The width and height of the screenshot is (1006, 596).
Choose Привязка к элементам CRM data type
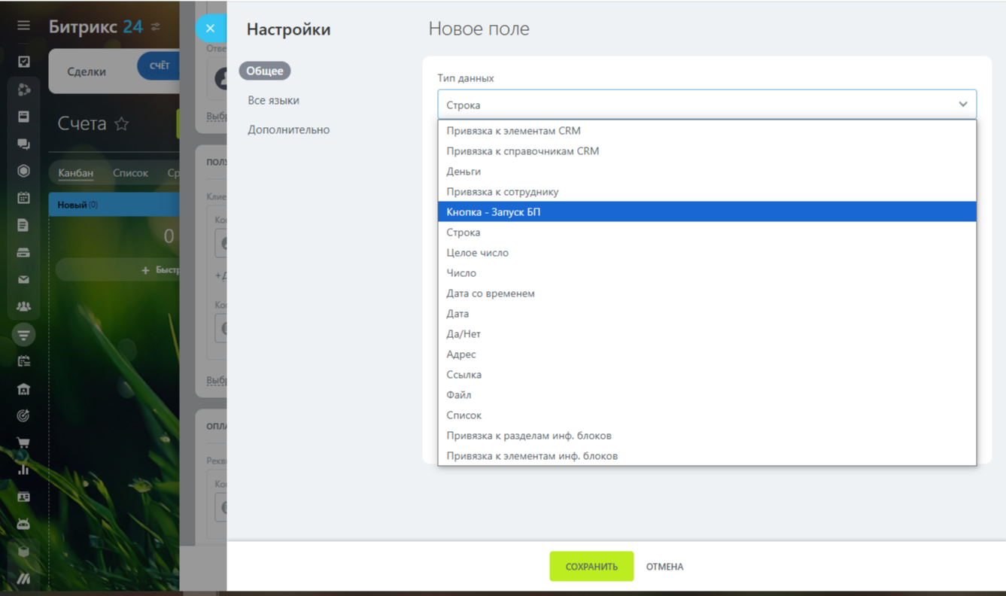[x=513, y=131]
